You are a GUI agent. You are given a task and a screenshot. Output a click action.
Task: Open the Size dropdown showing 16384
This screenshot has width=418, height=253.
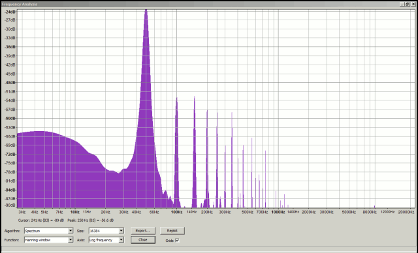[x=106, y=231]
